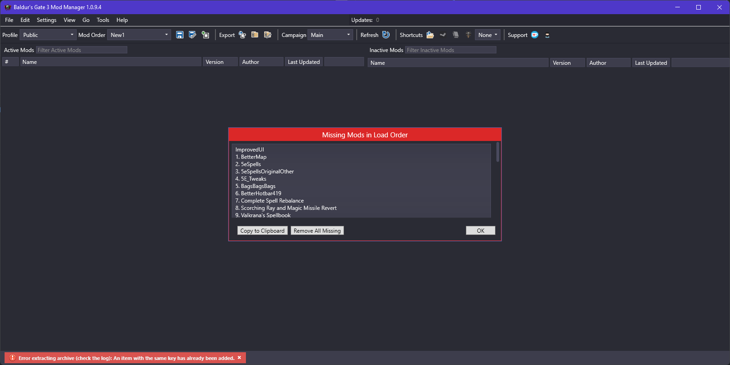Sort inactive mods by Name column
The image size is (730, 365).
point(458,63)
